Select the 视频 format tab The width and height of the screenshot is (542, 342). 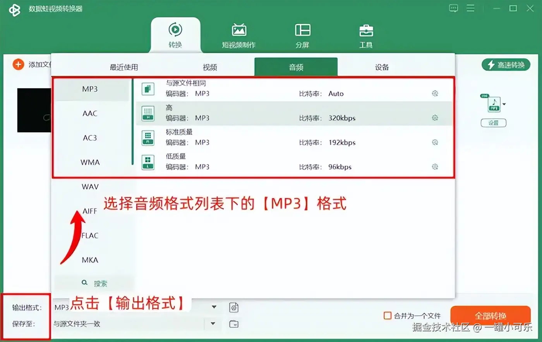click(x=210, y=67)
